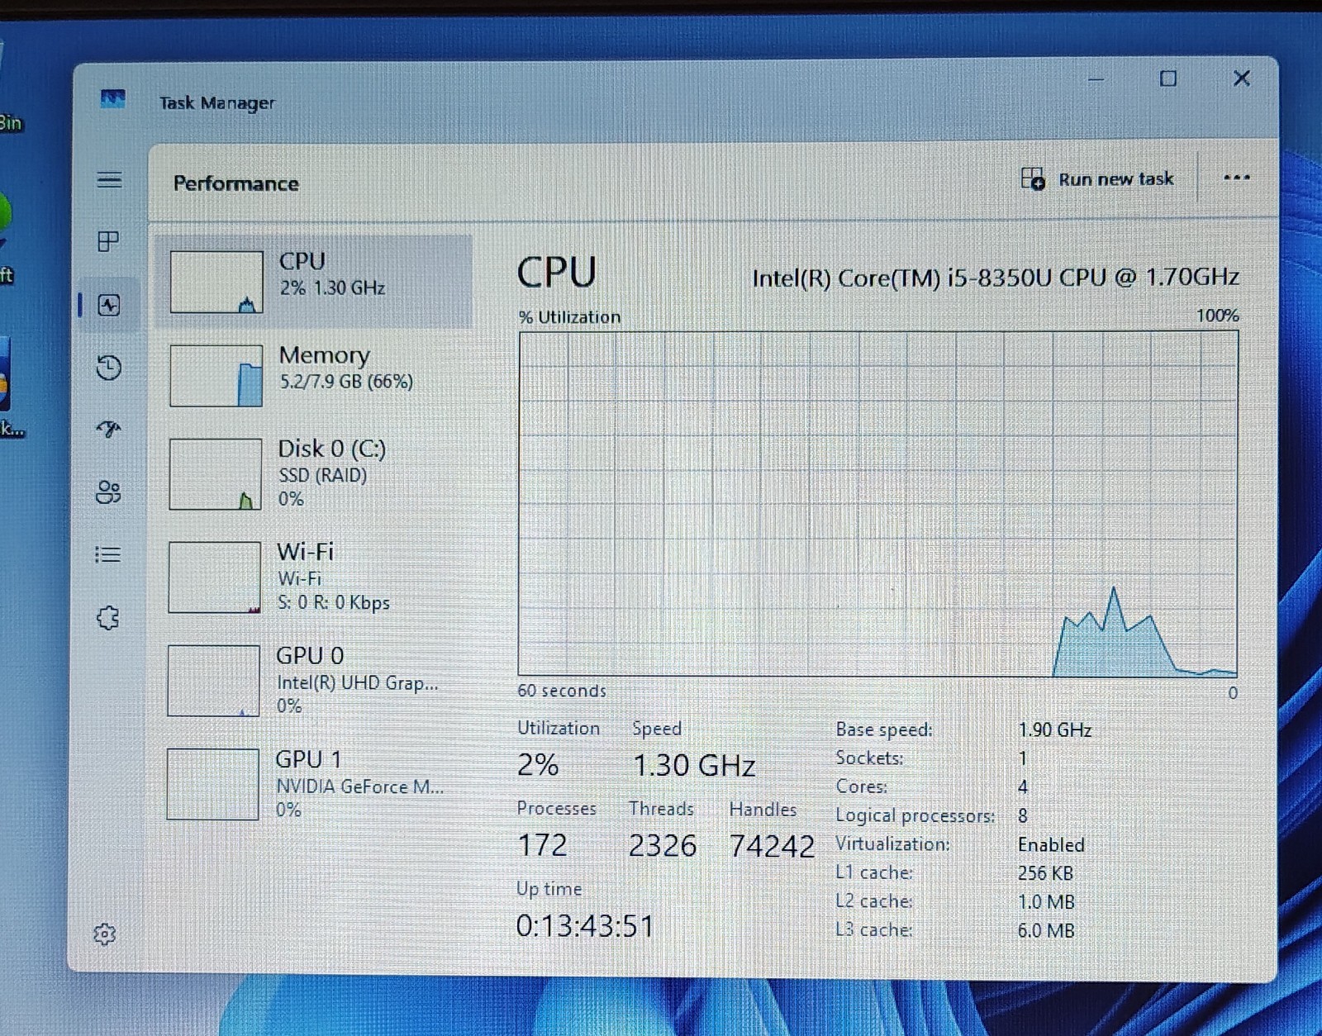Click the CPU utilization graph
This screenshot has width=1322, height=1036.
pos(878,504)
